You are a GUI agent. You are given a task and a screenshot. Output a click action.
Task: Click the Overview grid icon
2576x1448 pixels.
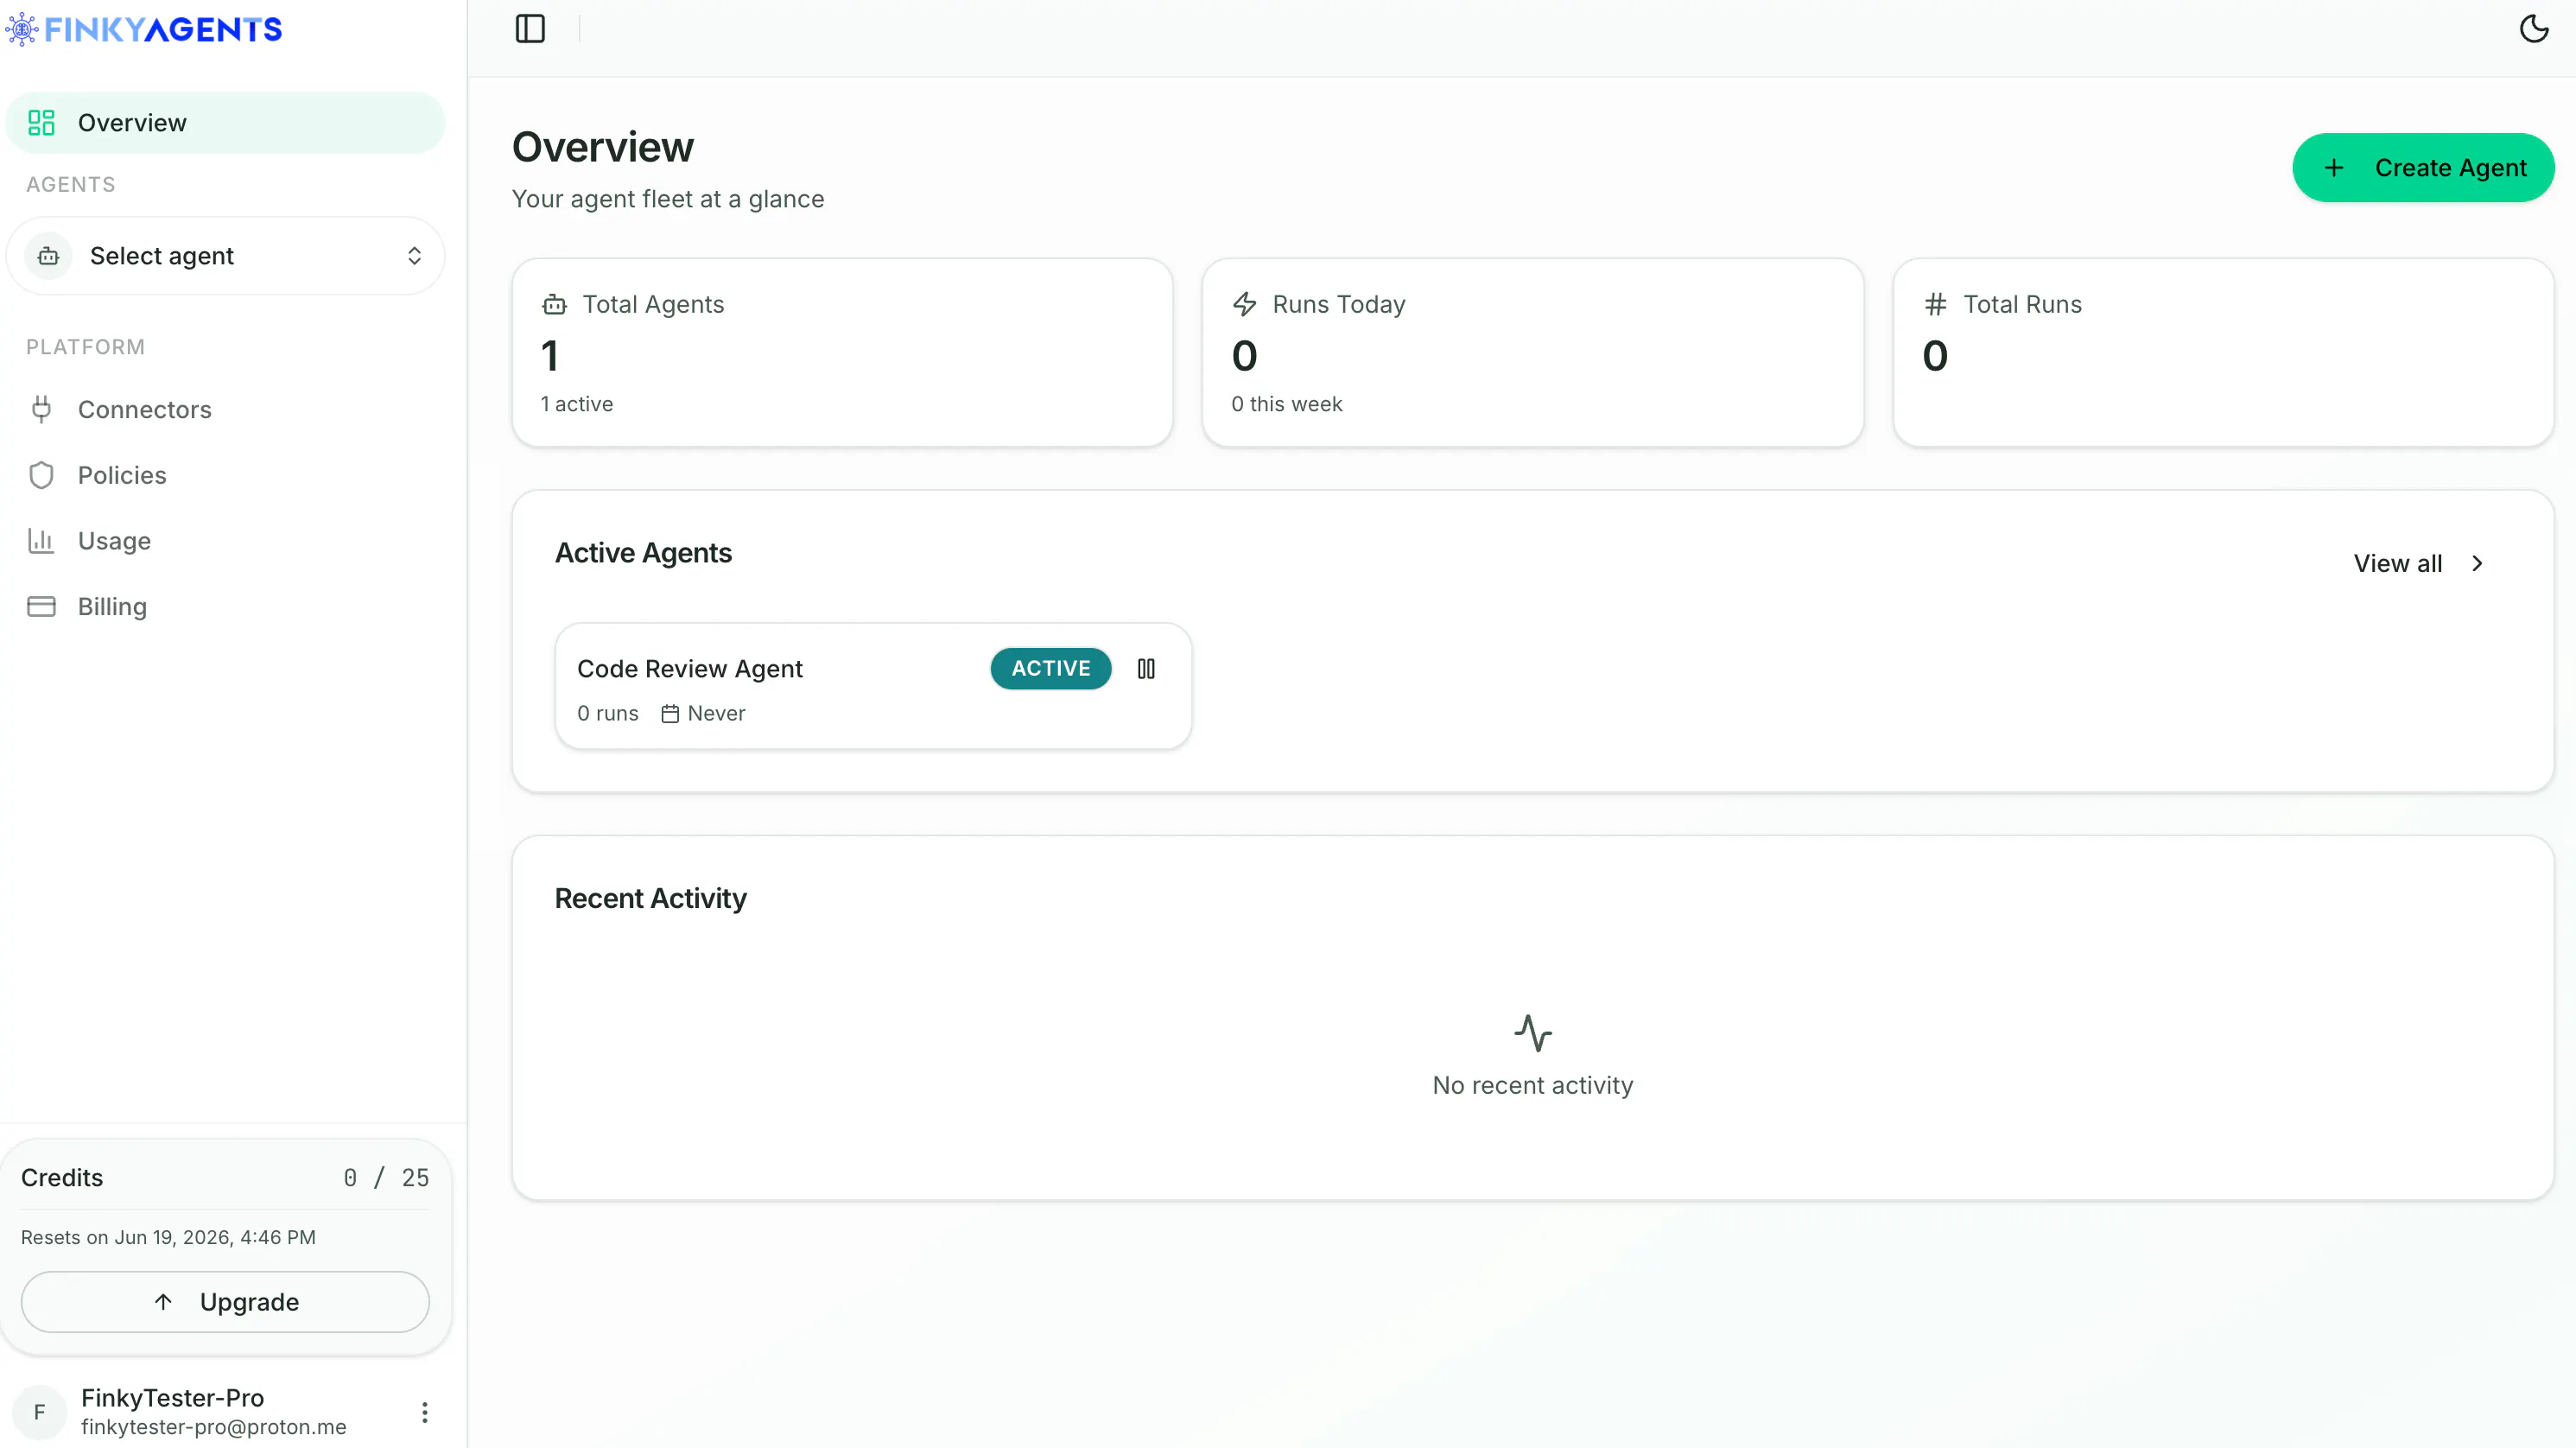click(41, 123)
